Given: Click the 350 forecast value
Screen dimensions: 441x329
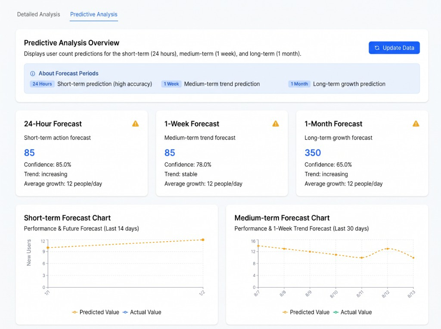Looking at the screenshot, I should point(313,153).
